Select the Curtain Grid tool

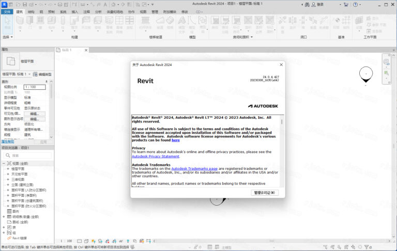click(119, 24)
